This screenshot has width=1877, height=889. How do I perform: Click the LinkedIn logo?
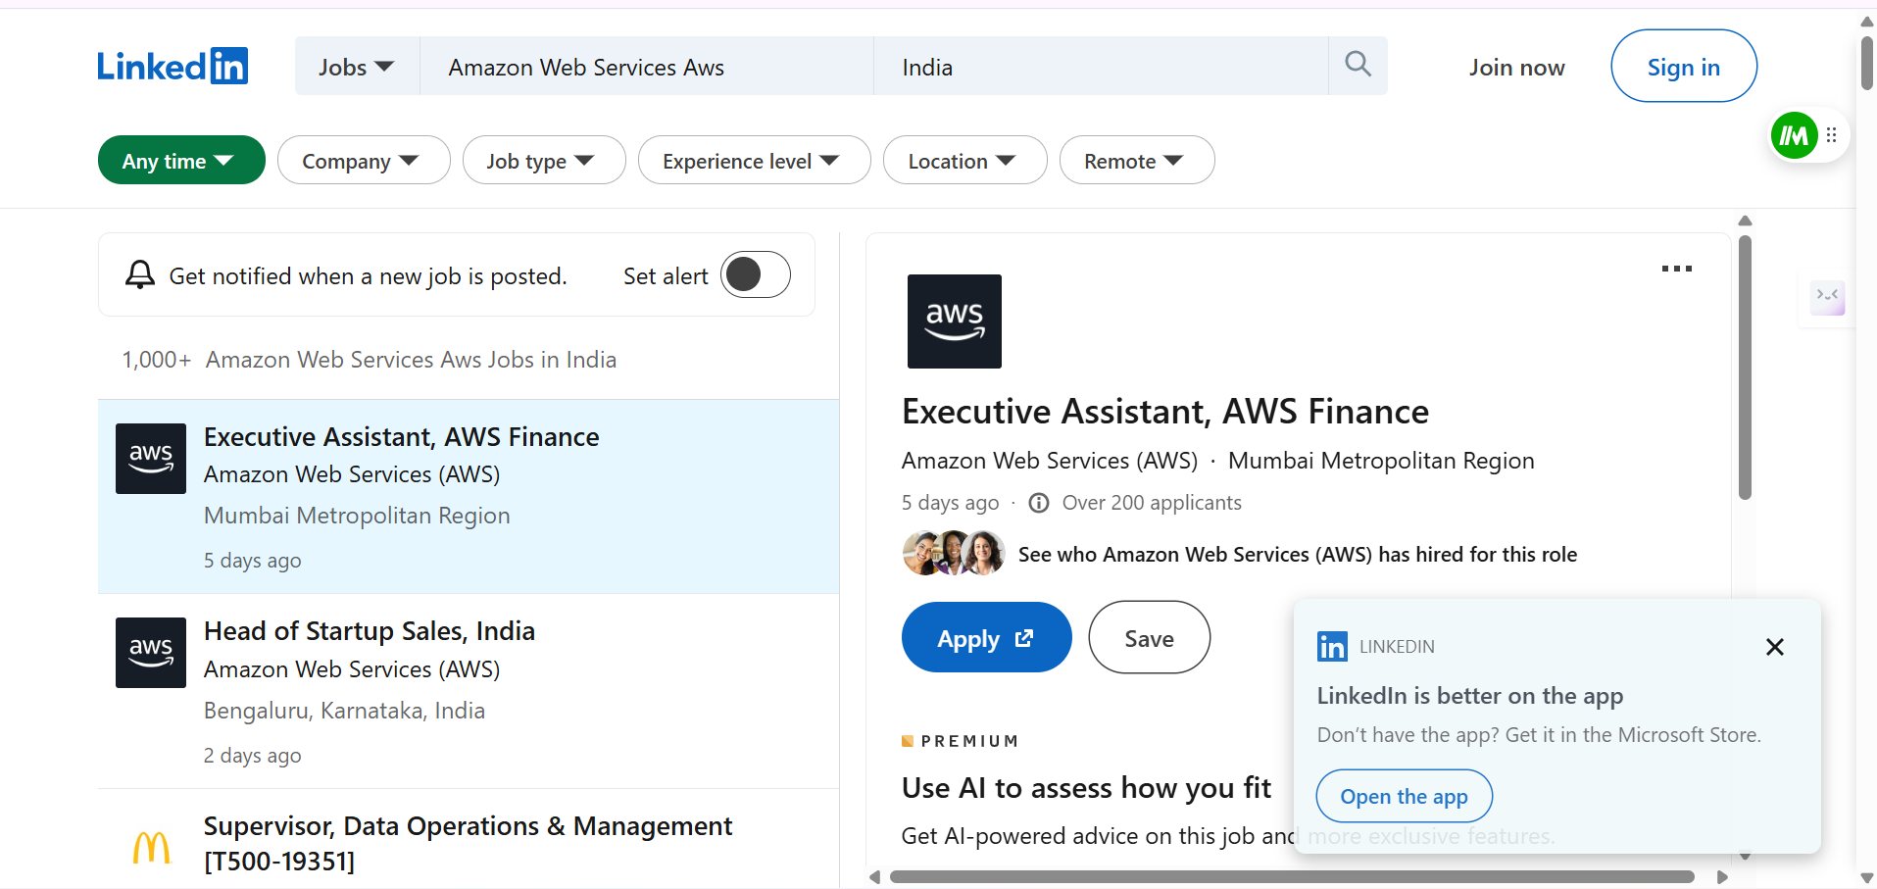pos(173,65)
